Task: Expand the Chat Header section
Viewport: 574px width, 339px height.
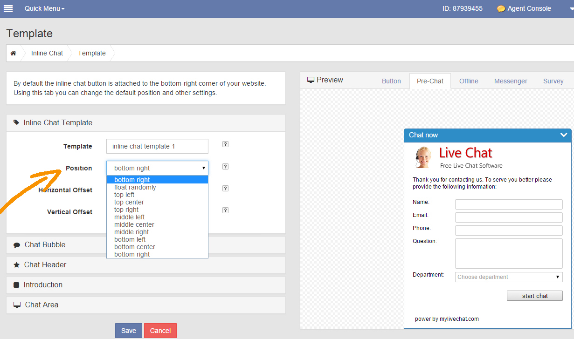Action: [x=45, y=265]
